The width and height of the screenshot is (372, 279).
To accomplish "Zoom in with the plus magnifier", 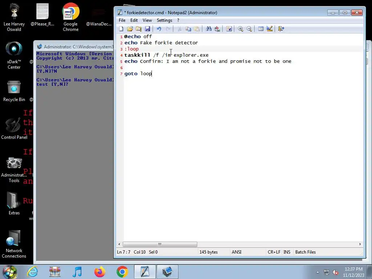I will point(240,29).
